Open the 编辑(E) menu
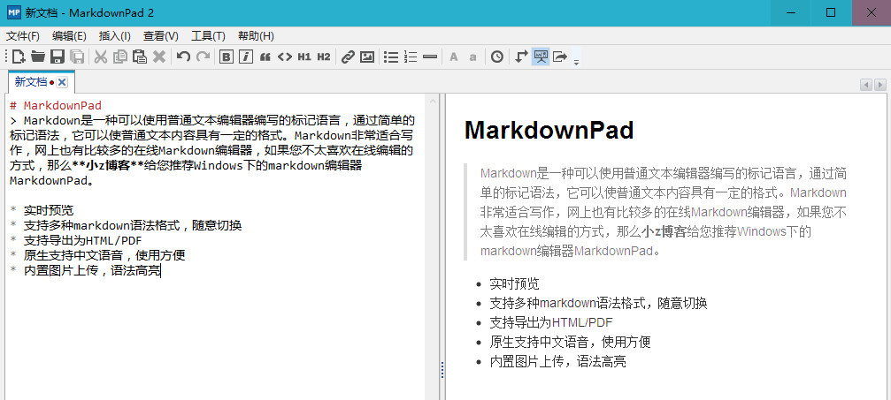891x400 pixels. (x=69, y=35)
